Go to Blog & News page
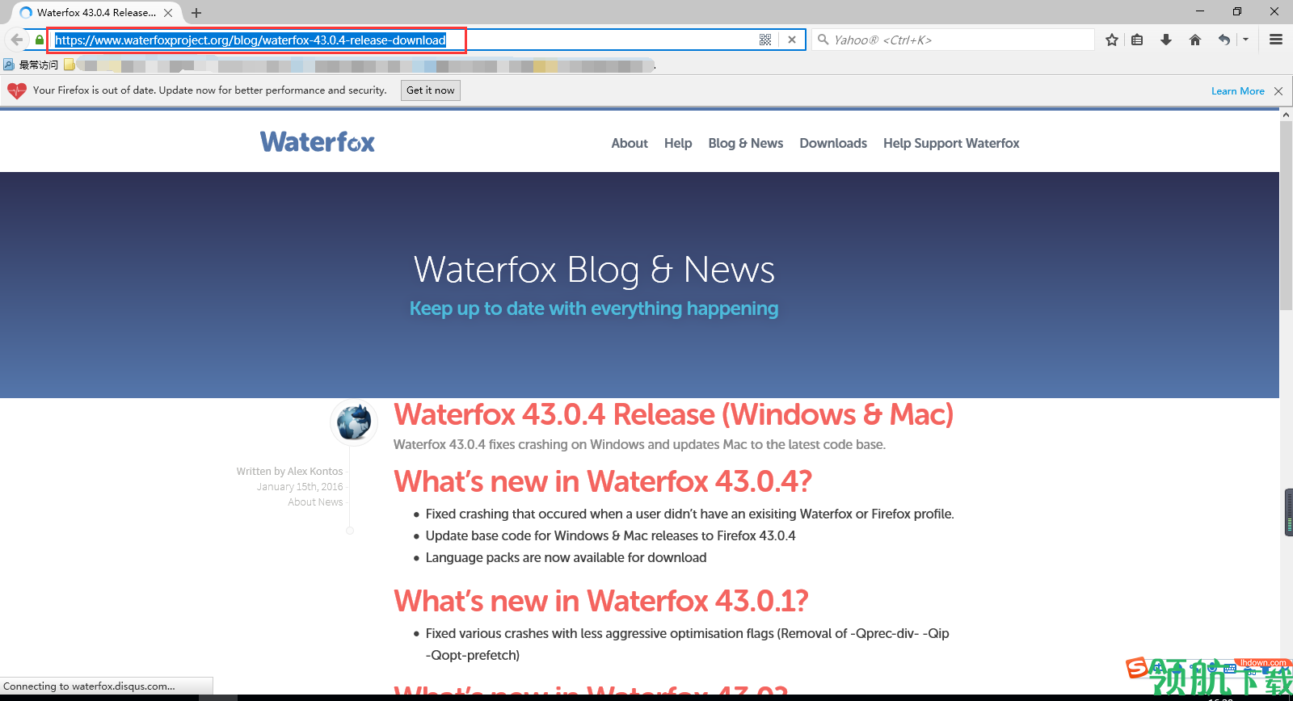This screenshot has width=1293, height=701. [746, 143]
